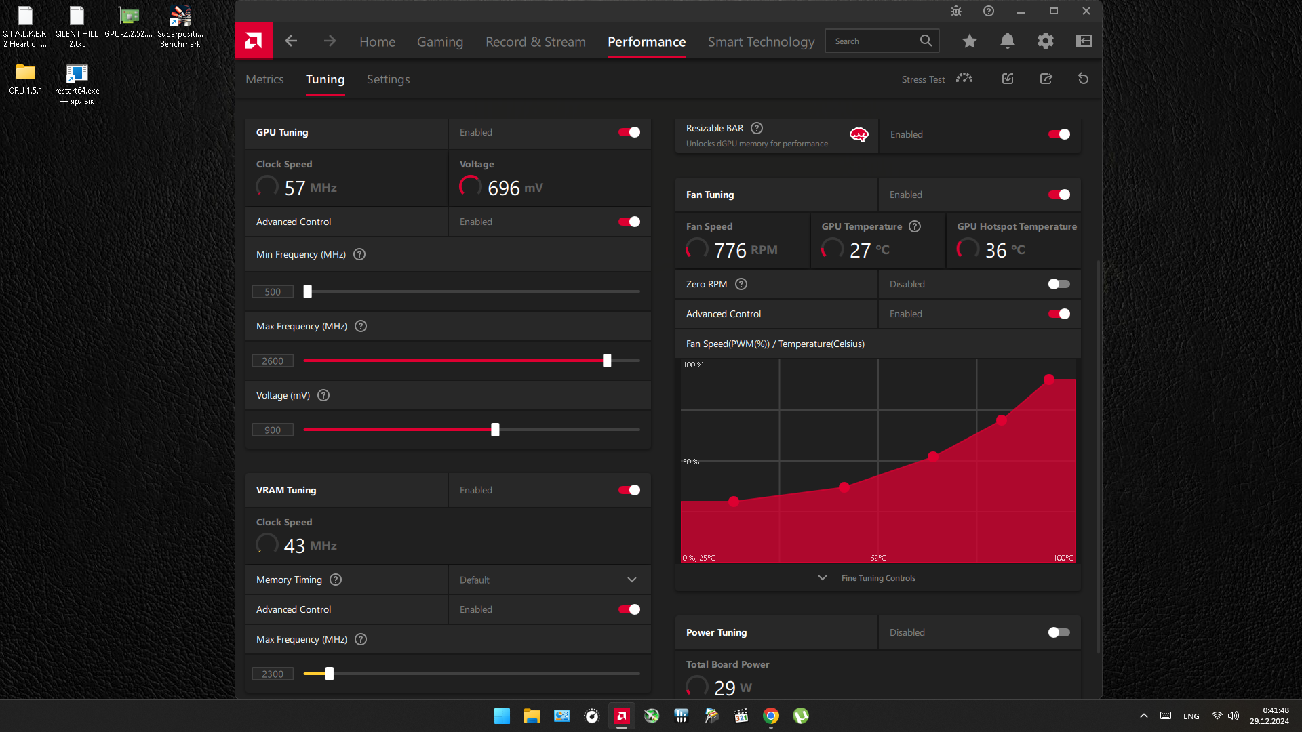1302x732 pixels.
Task: Open the Gaming tab
Action: point(439,42)
